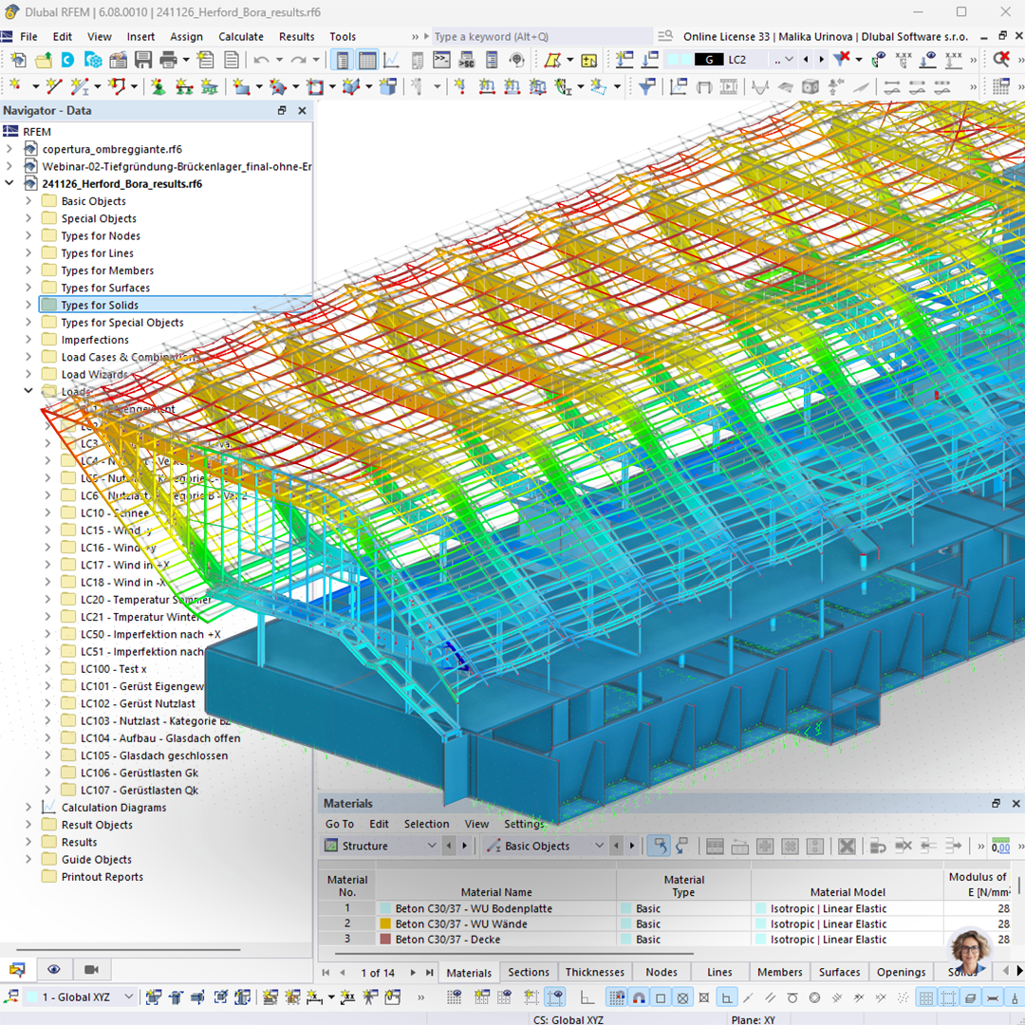Image resolution: width=1025 pixels, height=1025 pixels.
Task: Click the delete X icon in Materials toolbar
Action: (x=847, y=846)
